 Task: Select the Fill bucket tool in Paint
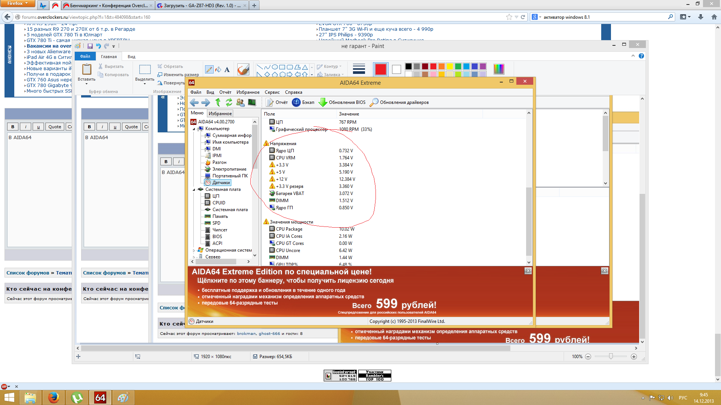[x=218, y=69]
